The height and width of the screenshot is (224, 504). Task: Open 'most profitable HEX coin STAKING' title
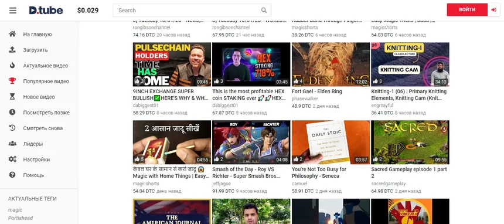(x=249, y=94)
